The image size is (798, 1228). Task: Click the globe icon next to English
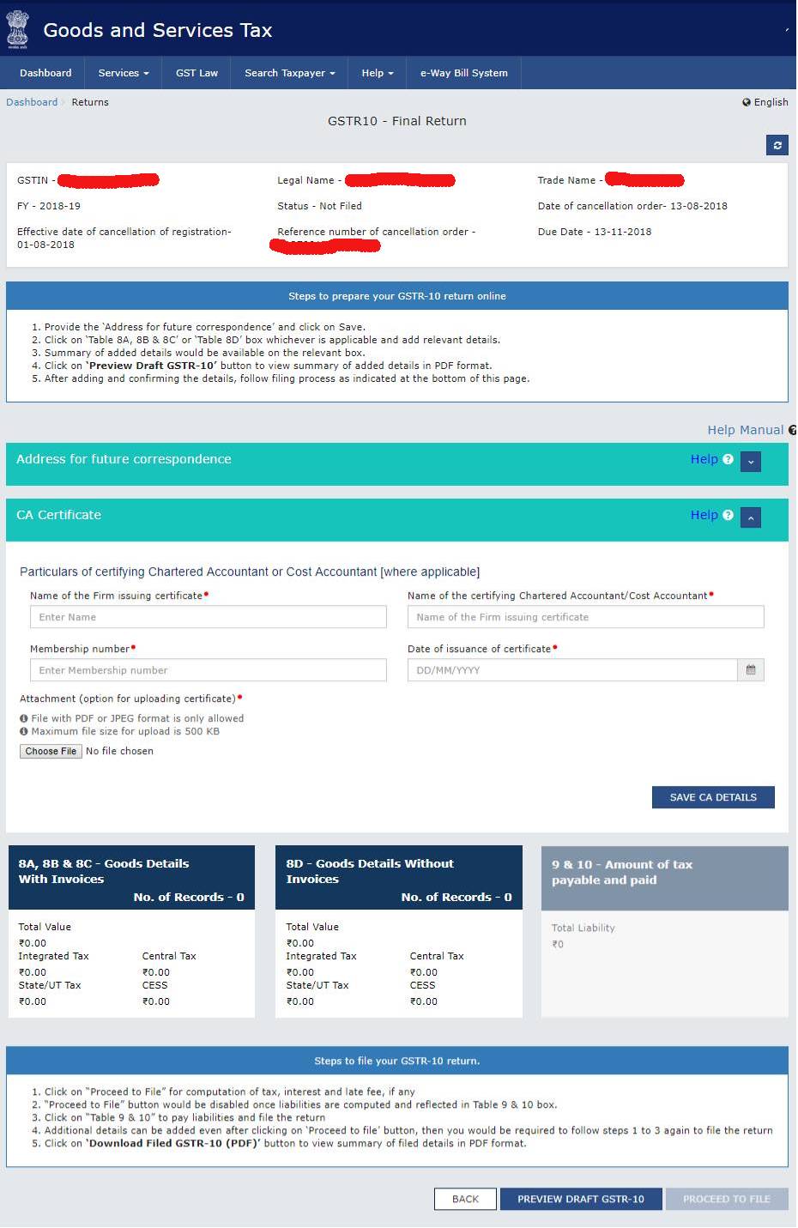(746, 102)
